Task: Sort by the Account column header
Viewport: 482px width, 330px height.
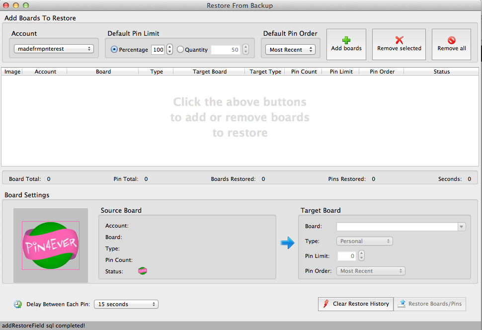Action: [45, 72]
